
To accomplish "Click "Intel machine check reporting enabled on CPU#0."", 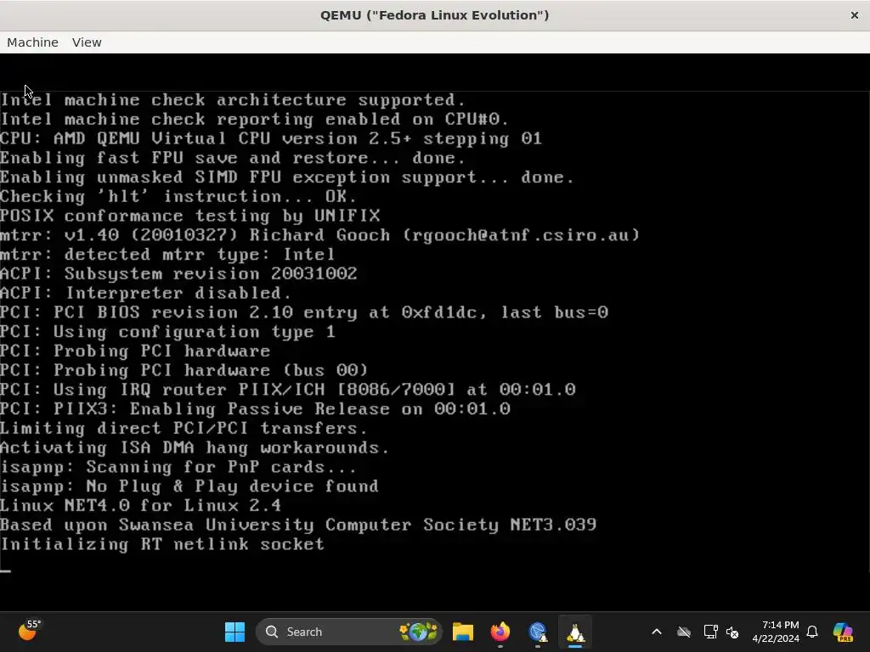I will pyautogui.click(x=254, y=119).
